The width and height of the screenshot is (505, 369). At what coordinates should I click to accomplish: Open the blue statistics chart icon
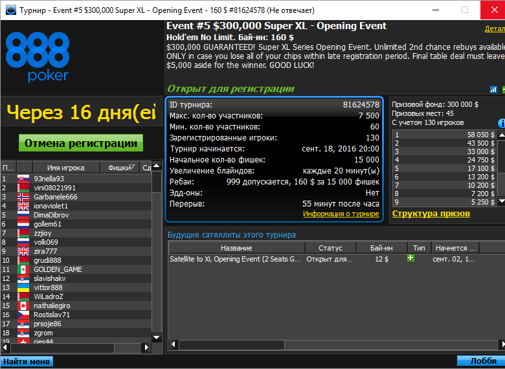(493, 89)
